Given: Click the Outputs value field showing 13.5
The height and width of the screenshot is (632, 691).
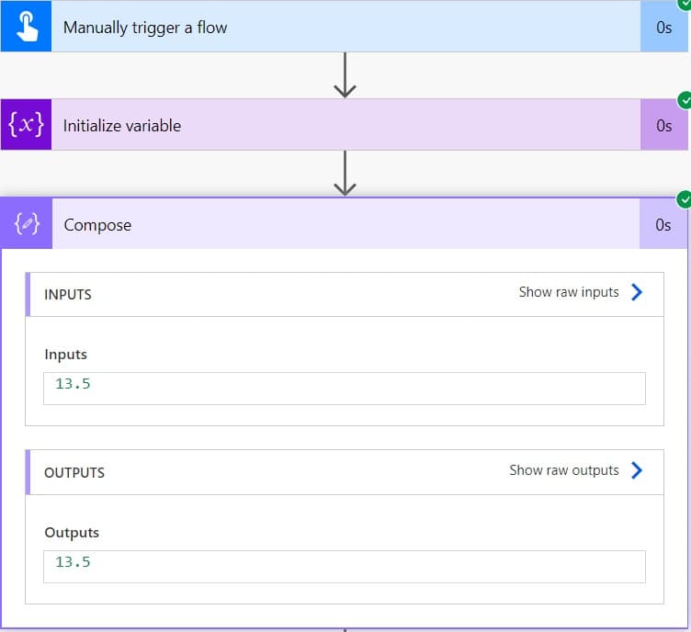Looking at the screenshot, I should pos(345,567).
